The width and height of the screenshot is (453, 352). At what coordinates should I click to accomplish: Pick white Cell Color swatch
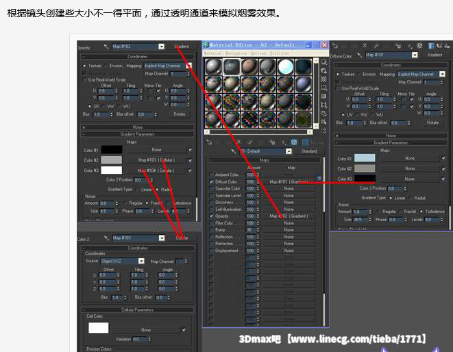click(x=99, y=328)
